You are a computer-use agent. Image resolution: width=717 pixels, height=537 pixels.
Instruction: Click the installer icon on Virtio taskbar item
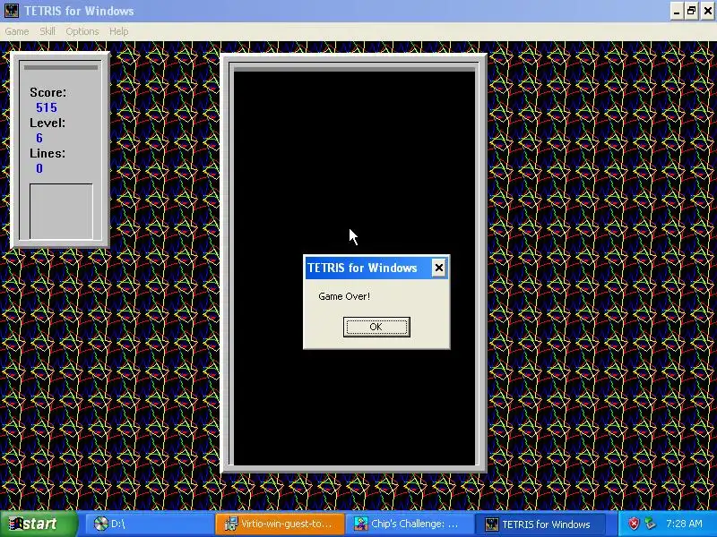pyautogui.click(x=231, y=524)
